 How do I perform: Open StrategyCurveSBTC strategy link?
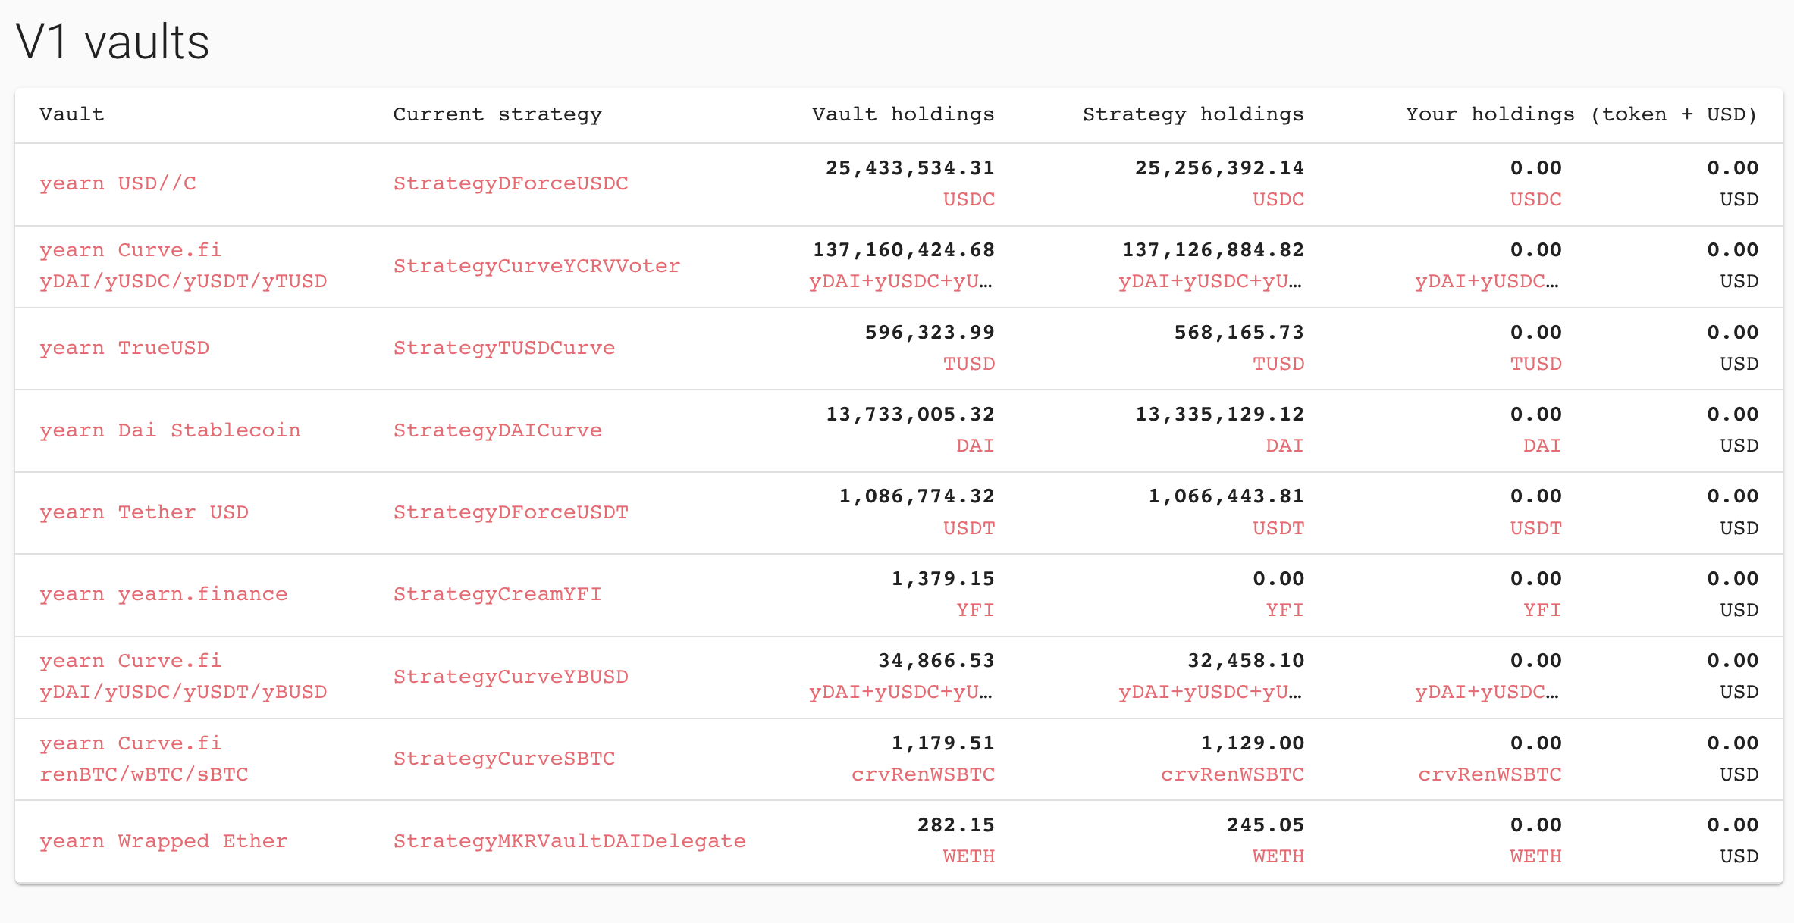click(504, 759)
